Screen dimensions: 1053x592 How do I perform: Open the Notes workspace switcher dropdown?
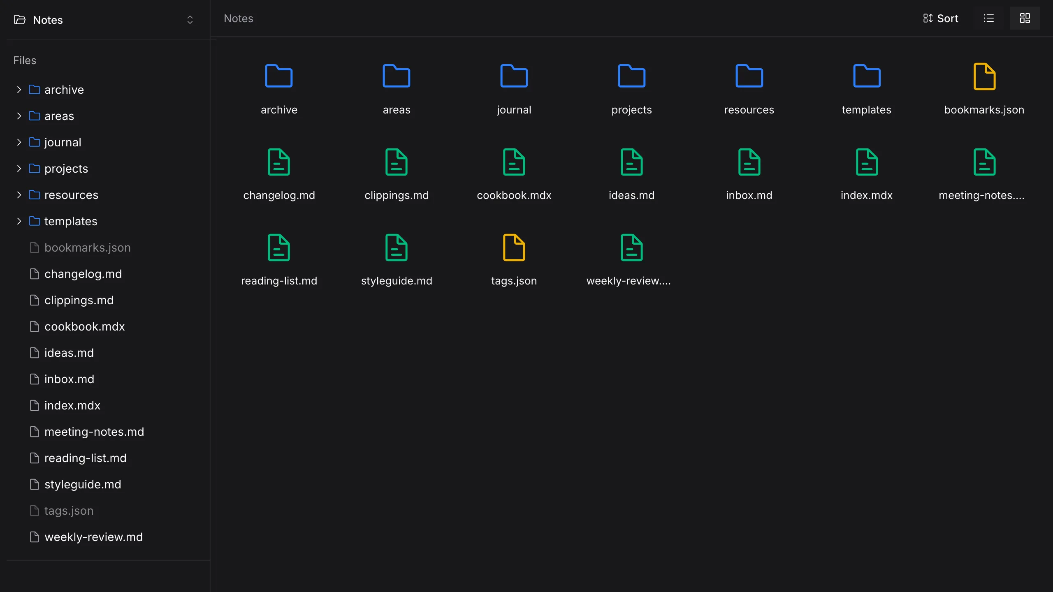(x=104, y=20)
